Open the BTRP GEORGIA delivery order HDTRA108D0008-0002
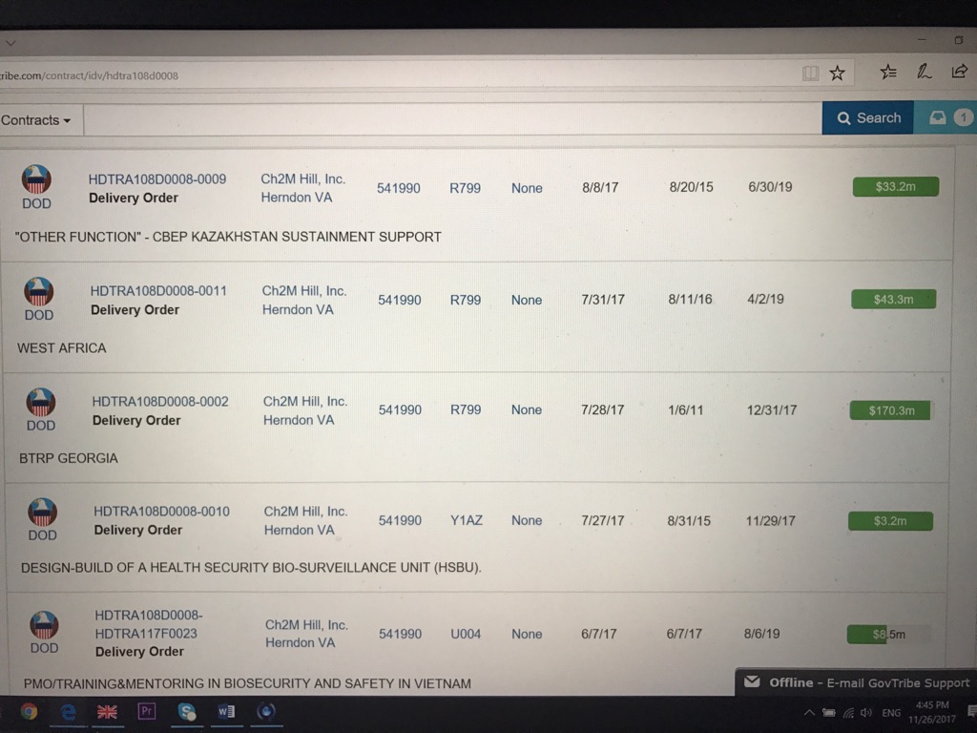This screenshot has width=977, height=733. tap(160, 402)
